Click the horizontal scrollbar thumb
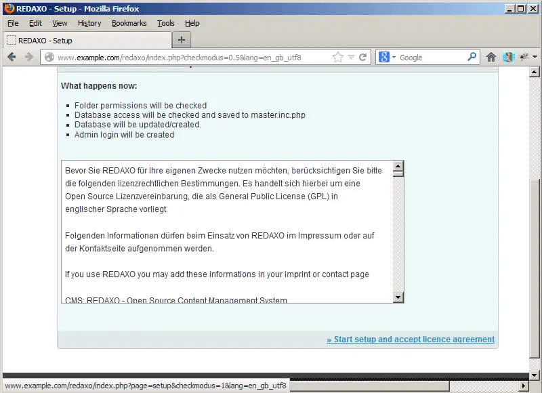This screenshot has height=393, width=542. click(x=369, y=386)
